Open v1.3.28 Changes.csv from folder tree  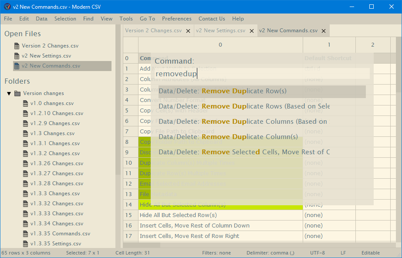pyautogui.click(x=57, y=183)
